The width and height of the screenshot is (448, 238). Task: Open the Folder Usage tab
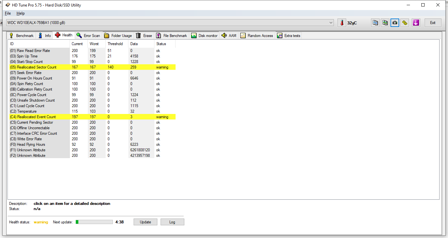pos(118,36)
